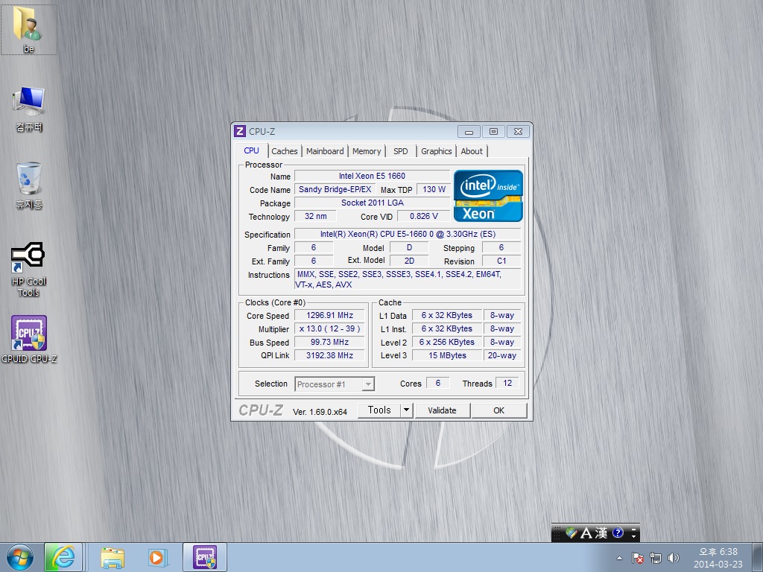
Task: Open the Processor #1 selection dropdown
Action: [335, 384]
